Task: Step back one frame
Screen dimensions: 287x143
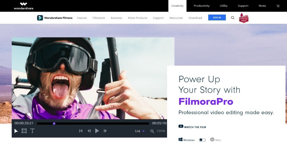Action: [89, 131]
